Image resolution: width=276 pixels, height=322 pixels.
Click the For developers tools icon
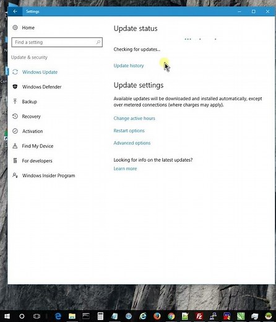pyautogui.click(x=15, y=160)
